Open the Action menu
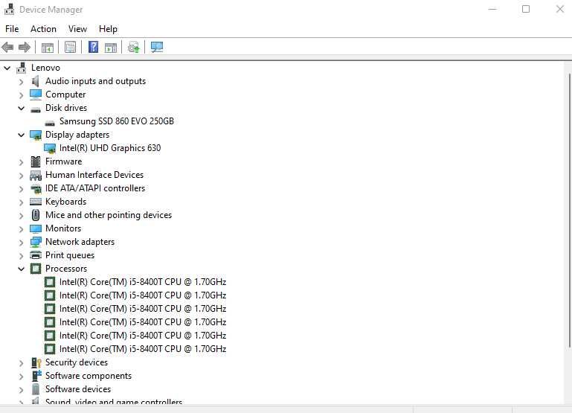572x413 pixels. 43,29
